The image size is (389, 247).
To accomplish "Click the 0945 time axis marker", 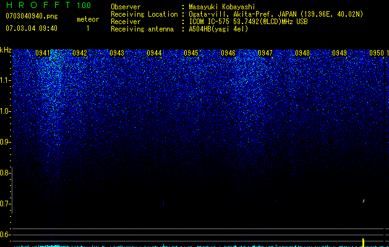I will click(x=191, y=53).
